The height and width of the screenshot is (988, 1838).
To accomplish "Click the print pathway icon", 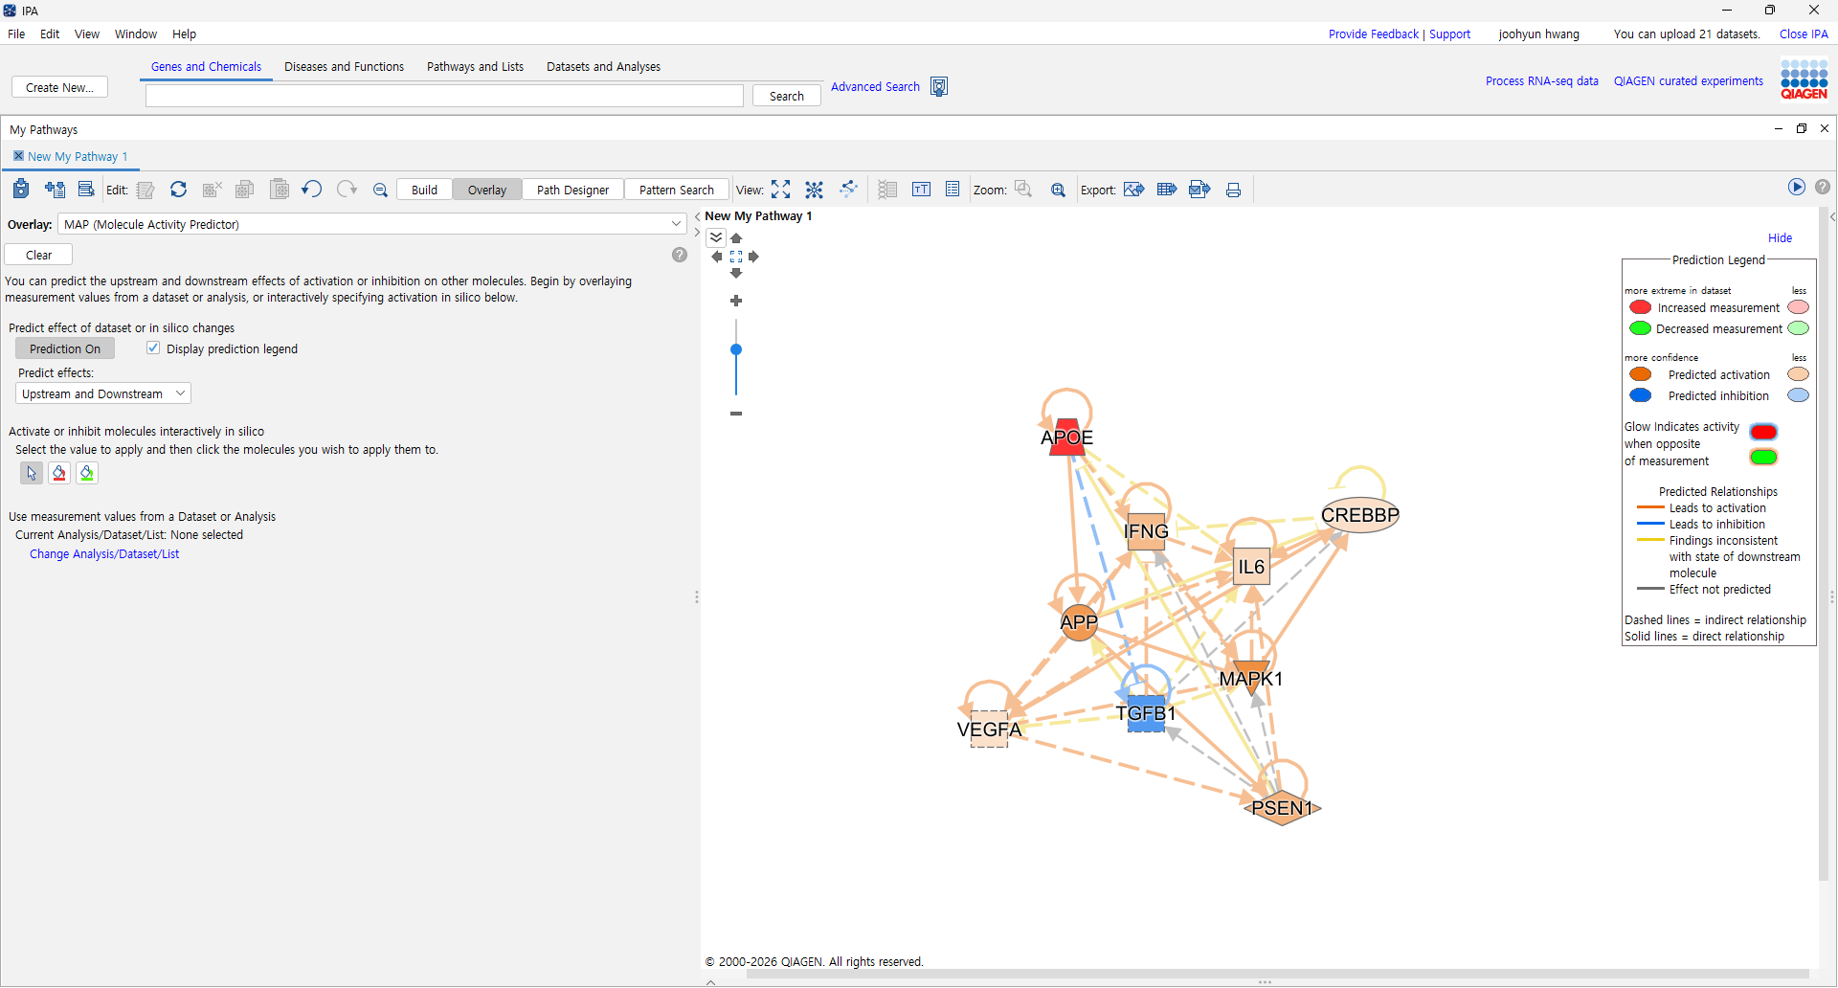I will [x=1233, y=190].
